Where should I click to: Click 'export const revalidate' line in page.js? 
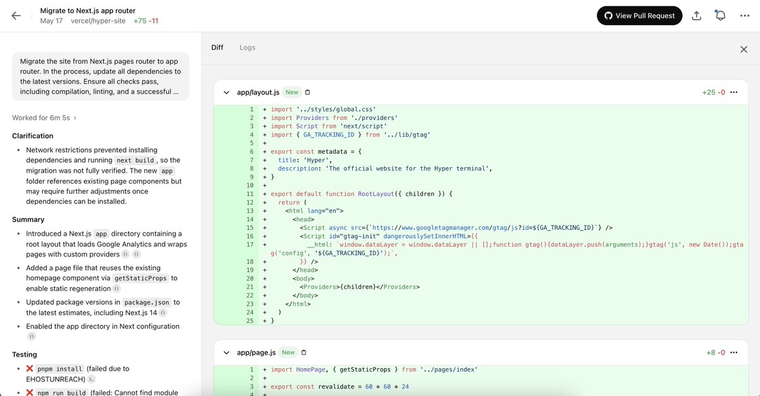pyautogui.click(x=339, y=386)
